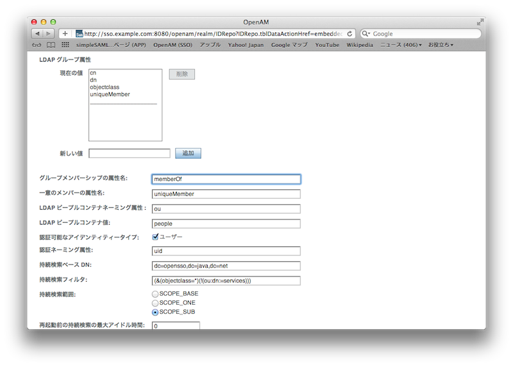The image size is (513, 367).
Task: Select uniqueMember in the current values list
Action: click(110, 94)
